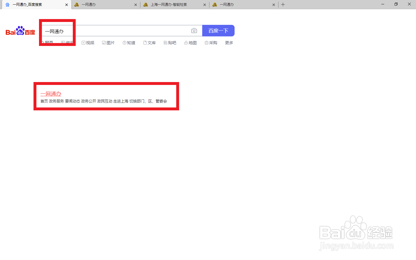
Task: Click the camera image-search icon in search box
Action: tap(194, 30)
